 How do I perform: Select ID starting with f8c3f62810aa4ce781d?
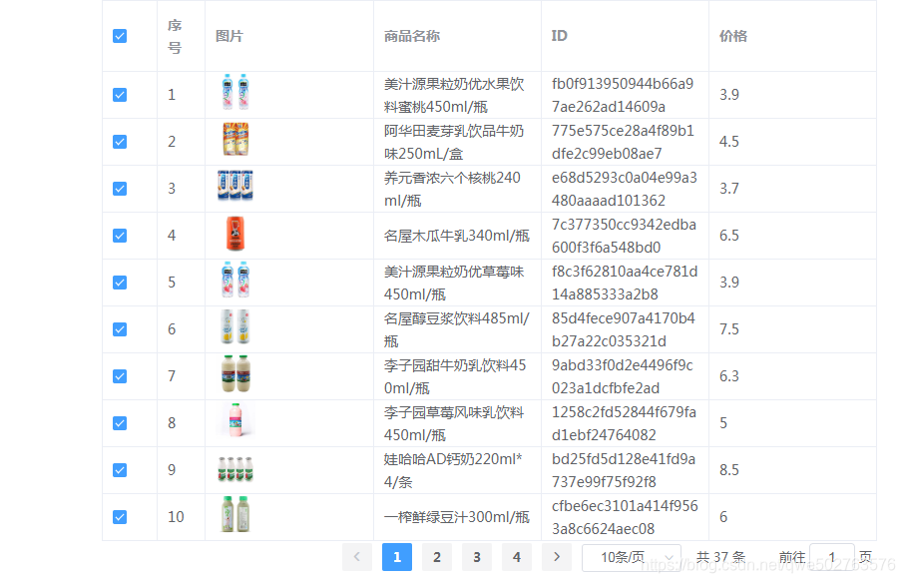coord(625,283)
